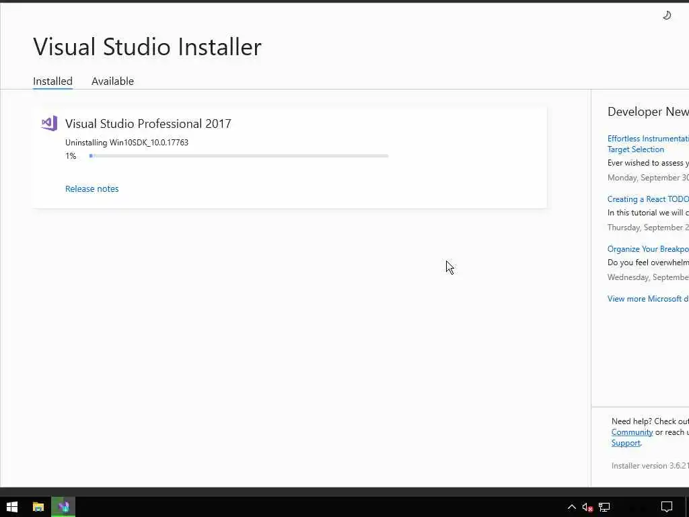Open the Effortless Instrumentation news article
Screen dimensions: 689x517
tap(648, 144)
